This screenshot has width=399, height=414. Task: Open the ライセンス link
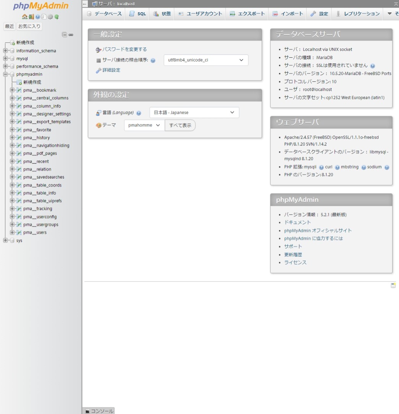coord(295,262)
